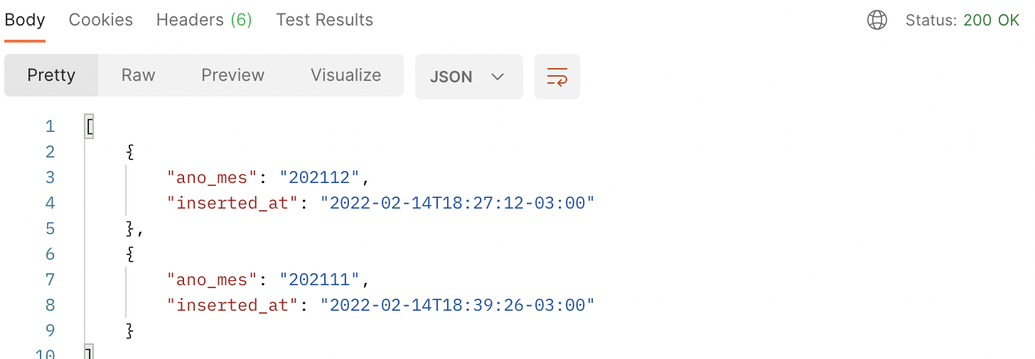Open the Headers (6) tab
1035x359 pixels.
[x=204, y=20]
